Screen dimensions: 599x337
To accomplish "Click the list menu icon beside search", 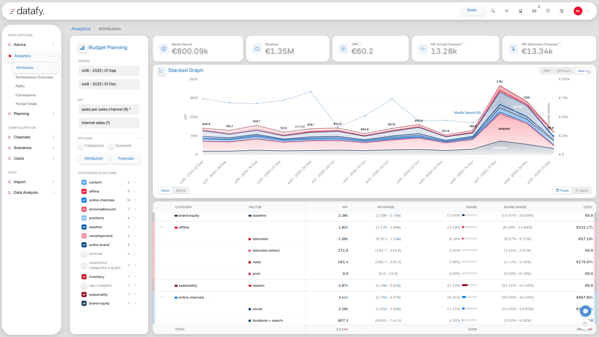I will (507, 11).
